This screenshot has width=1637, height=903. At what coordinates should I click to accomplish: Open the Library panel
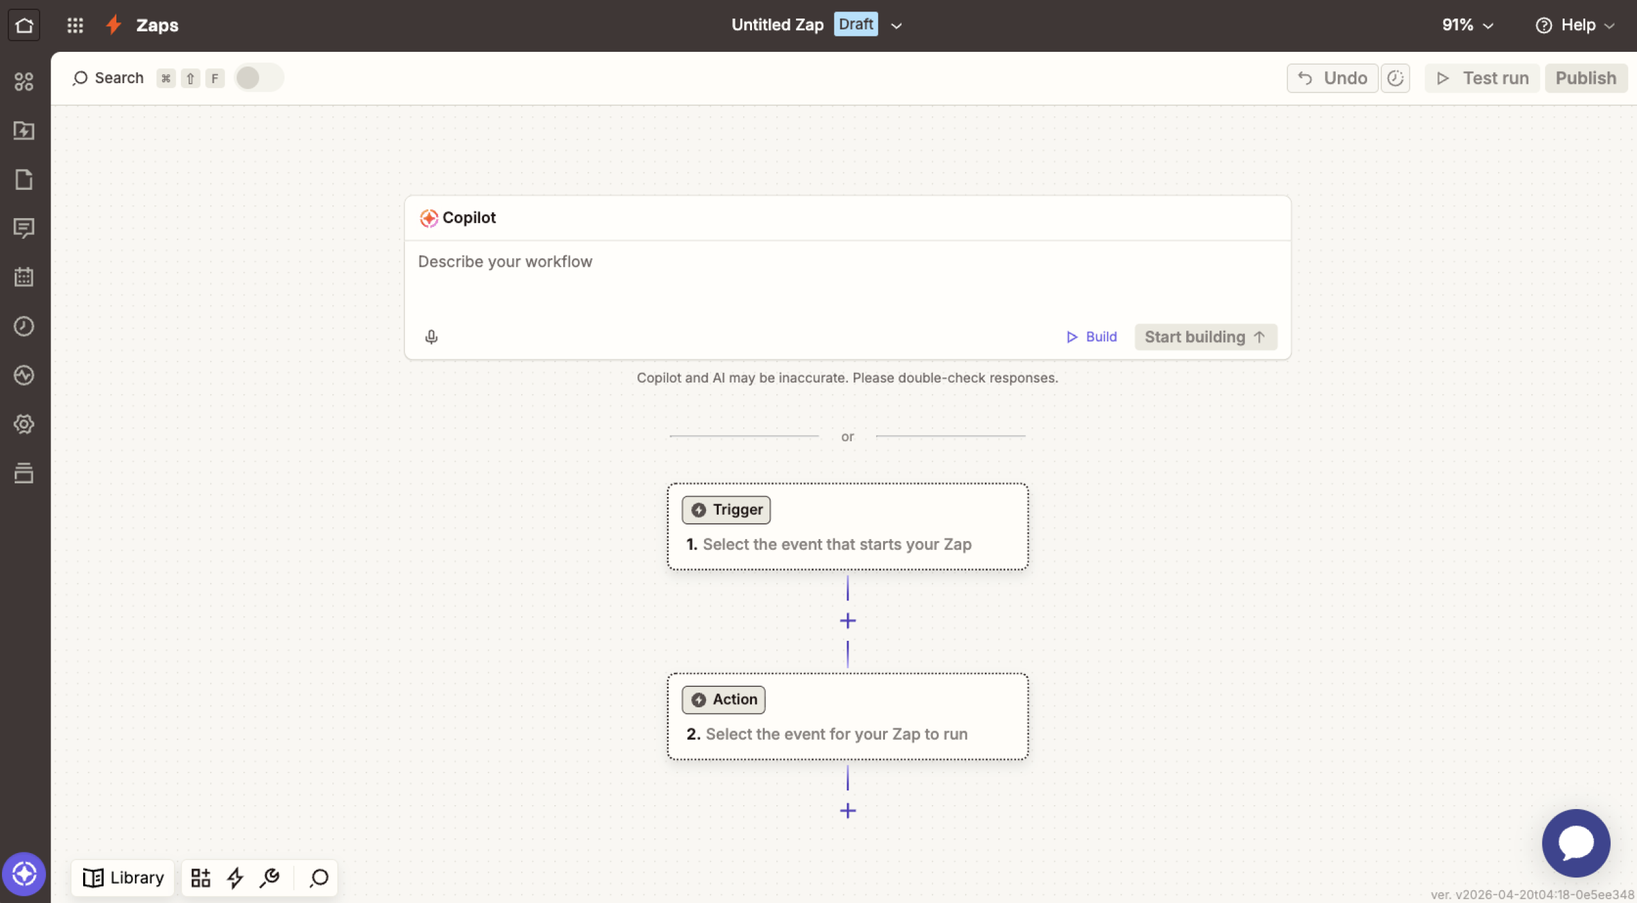point(123,877)
